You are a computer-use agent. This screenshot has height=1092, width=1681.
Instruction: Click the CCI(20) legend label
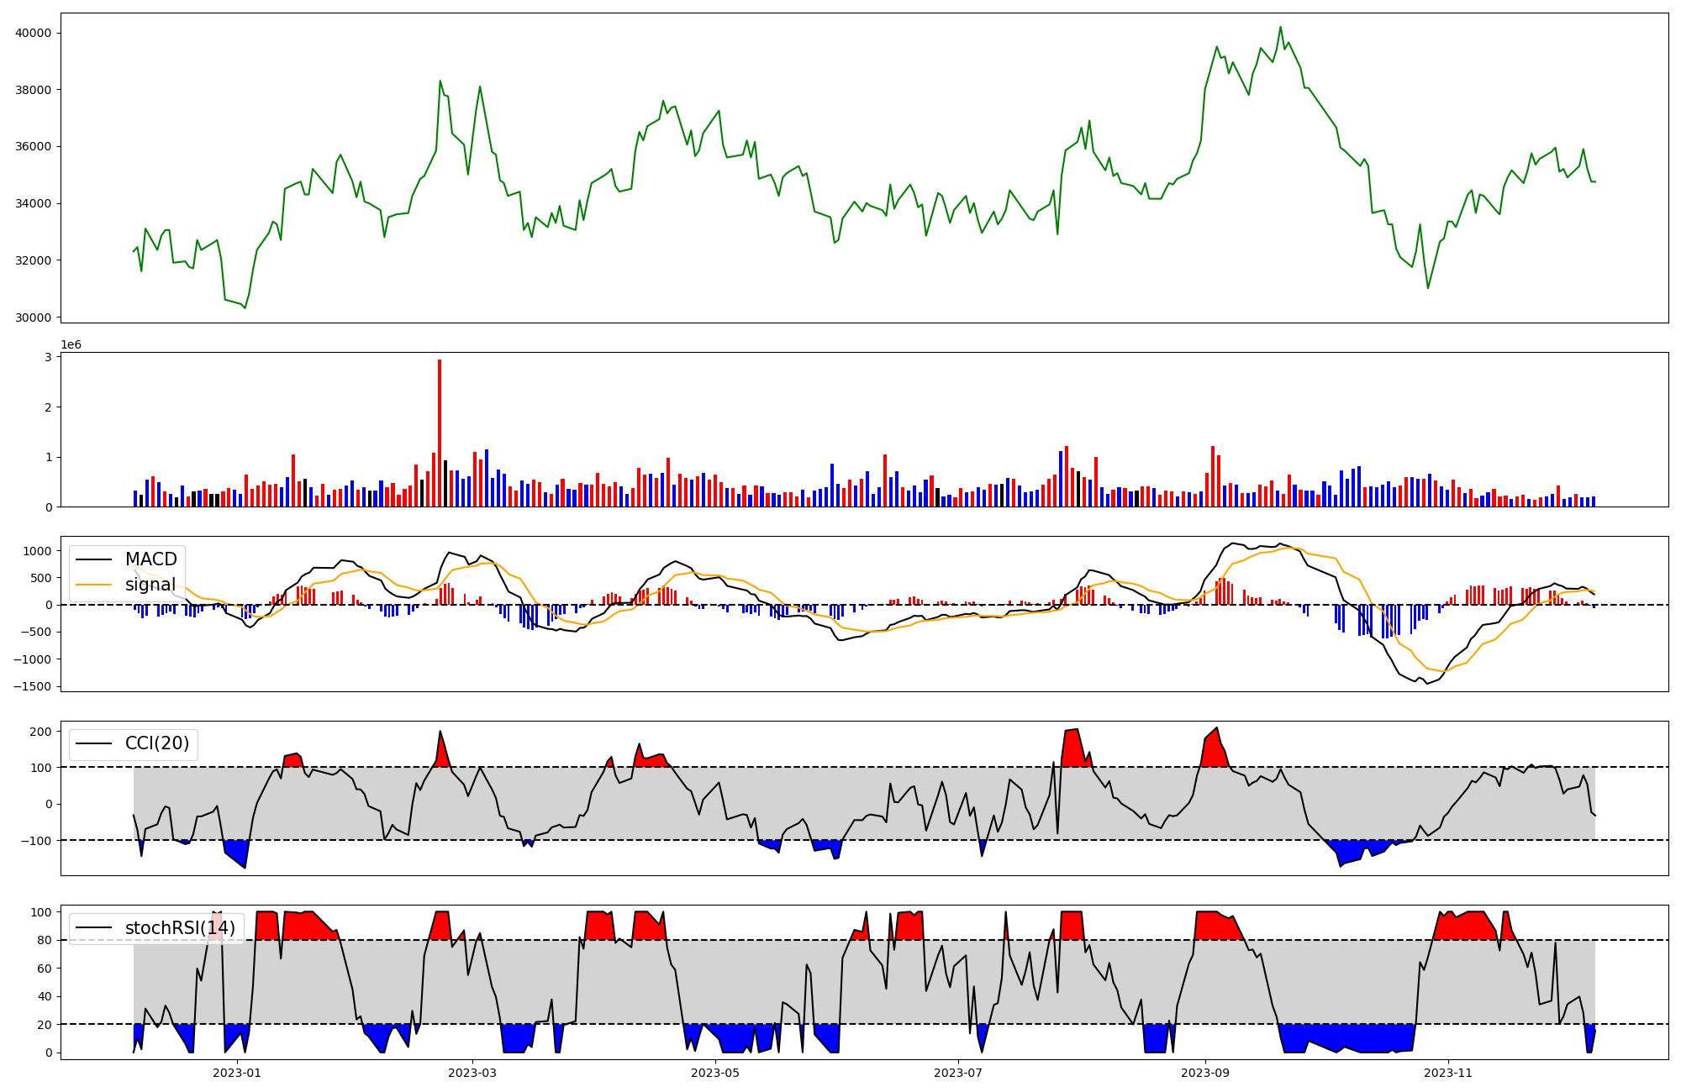157,743
